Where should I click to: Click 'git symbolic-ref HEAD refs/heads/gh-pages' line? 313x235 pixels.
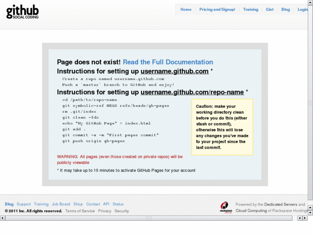115,106
